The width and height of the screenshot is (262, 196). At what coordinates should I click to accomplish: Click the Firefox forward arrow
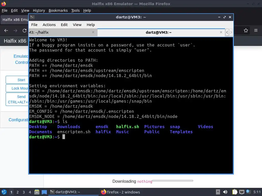pyautogui.click(x=15, y=31)
